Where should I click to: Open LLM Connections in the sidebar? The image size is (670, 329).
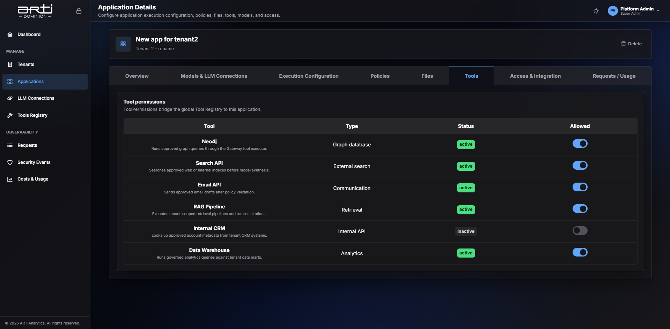pos(45,98)
